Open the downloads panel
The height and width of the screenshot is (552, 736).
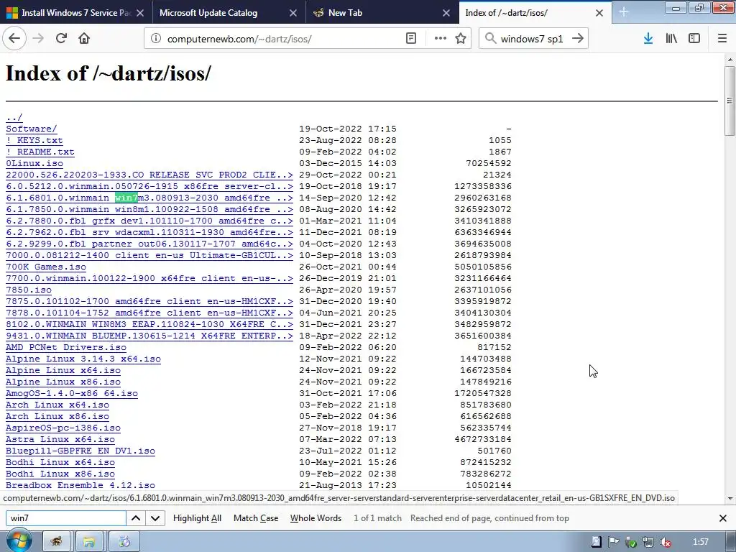(x=648, y=39)
